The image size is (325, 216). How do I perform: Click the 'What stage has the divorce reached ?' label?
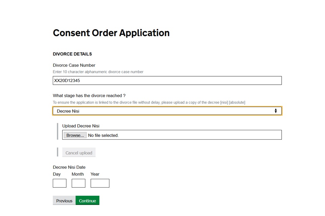[89, 96]
